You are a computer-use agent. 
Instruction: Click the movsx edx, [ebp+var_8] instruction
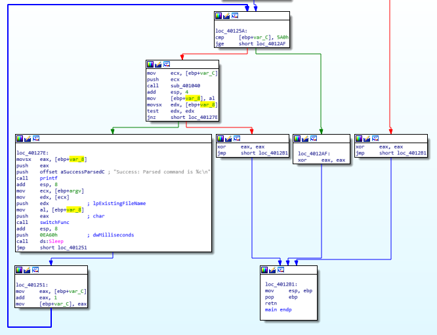(x=182, y=105)
